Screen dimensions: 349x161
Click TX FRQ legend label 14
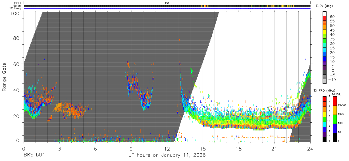pos(329,116)
